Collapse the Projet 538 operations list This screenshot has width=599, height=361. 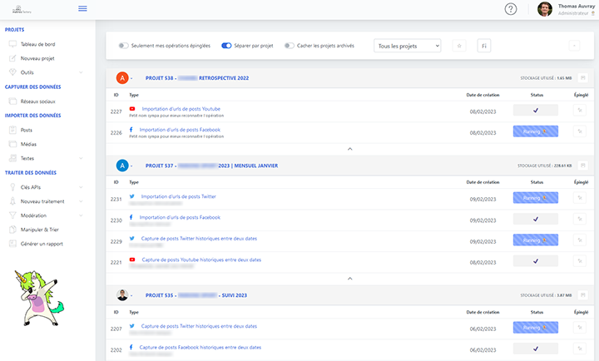pos(349,148)
